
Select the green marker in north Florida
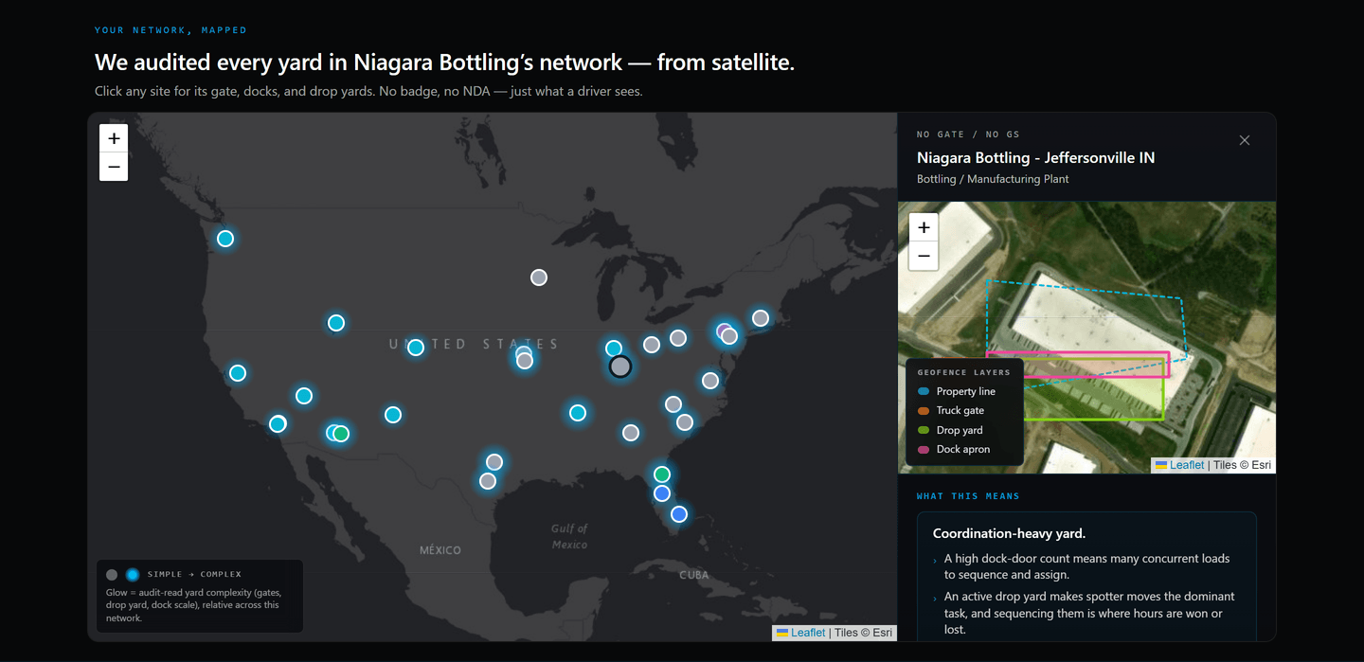click(662, 474)
